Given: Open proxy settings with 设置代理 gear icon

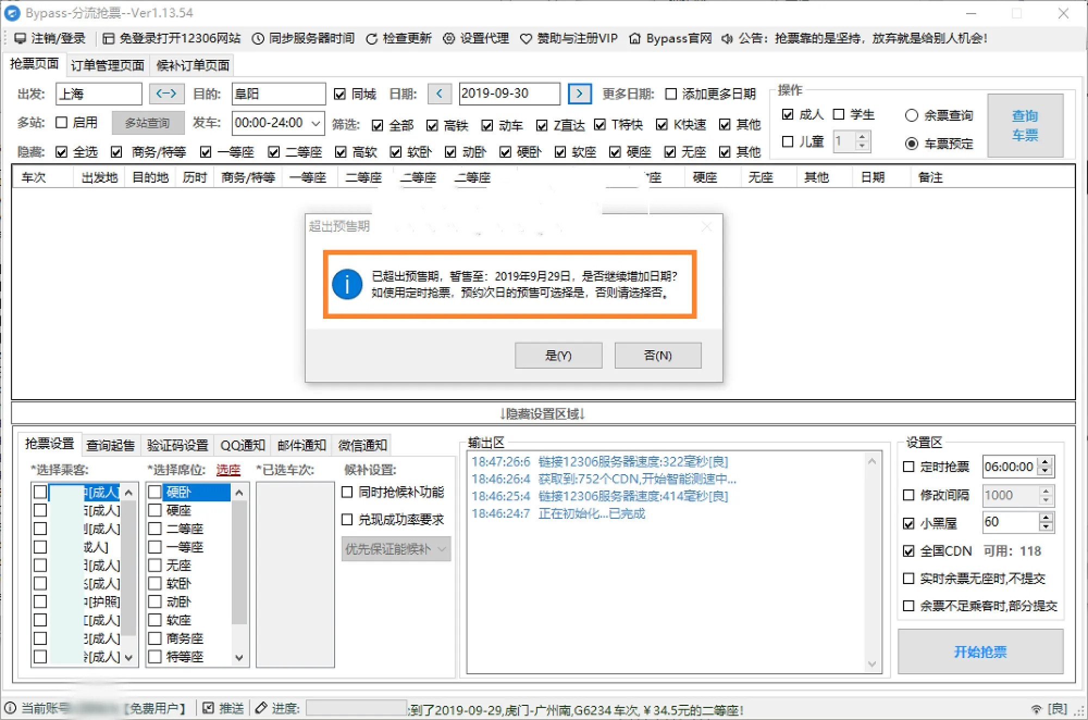Looking at the screenshot, I should pos(449,38).
